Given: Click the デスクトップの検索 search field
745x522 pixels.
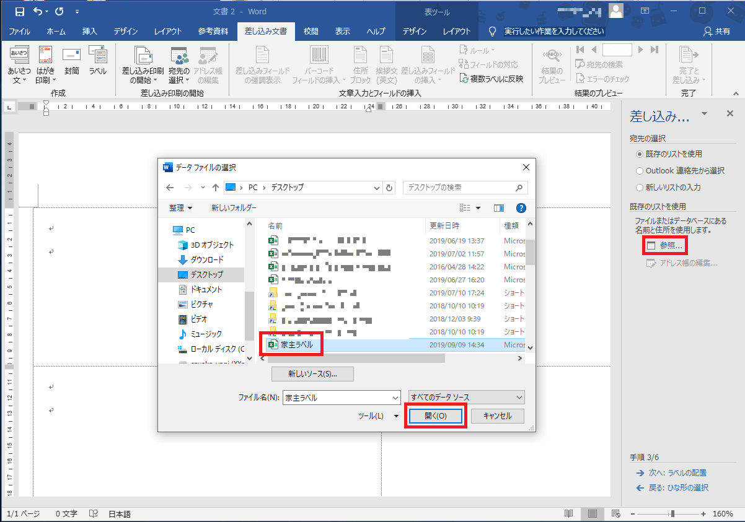Looking at the screenshot, I should click(459, 187).
